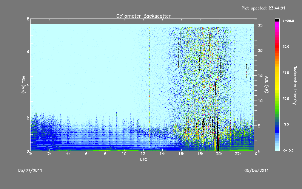Click the 2 km tick label on the left axis
Image resolution: width=302 pixels, height=189 pixels.
(x=28, y=118)
